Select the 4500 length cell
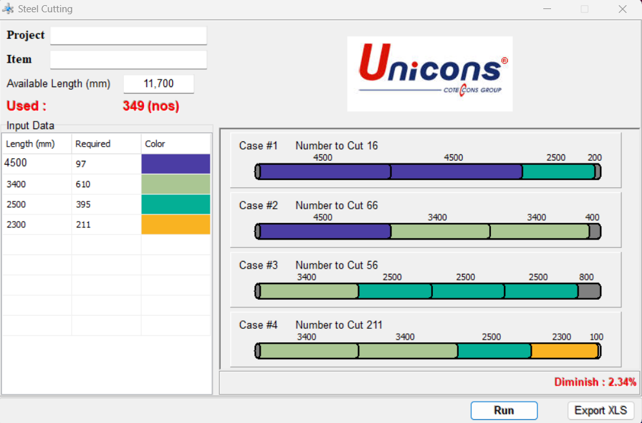The width and height of the screenshot is (642, 423). pos(37,163)
